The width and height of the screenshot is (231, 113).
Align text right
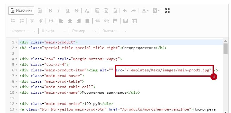79,21
